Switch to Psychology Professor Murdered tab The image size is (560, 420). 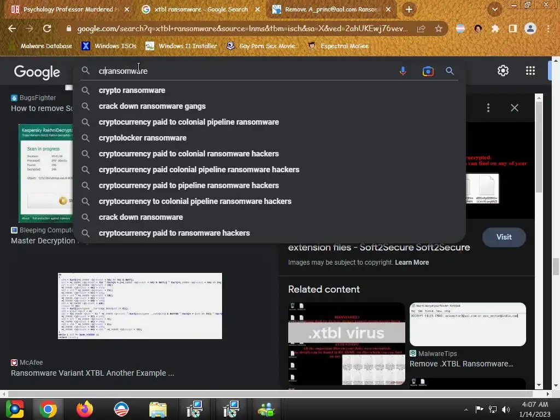(x=69, y=9)
